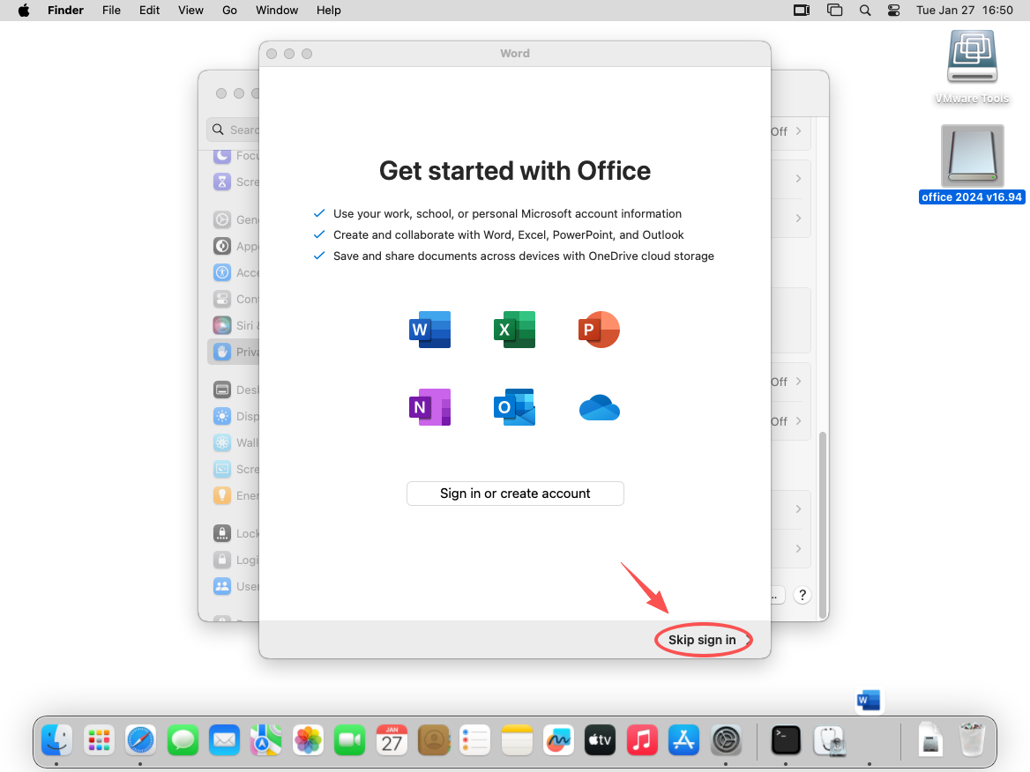This screenshot has width=1030, height=772.
Task: Click the OneNote app icon
Action: (x=429, y=407)
